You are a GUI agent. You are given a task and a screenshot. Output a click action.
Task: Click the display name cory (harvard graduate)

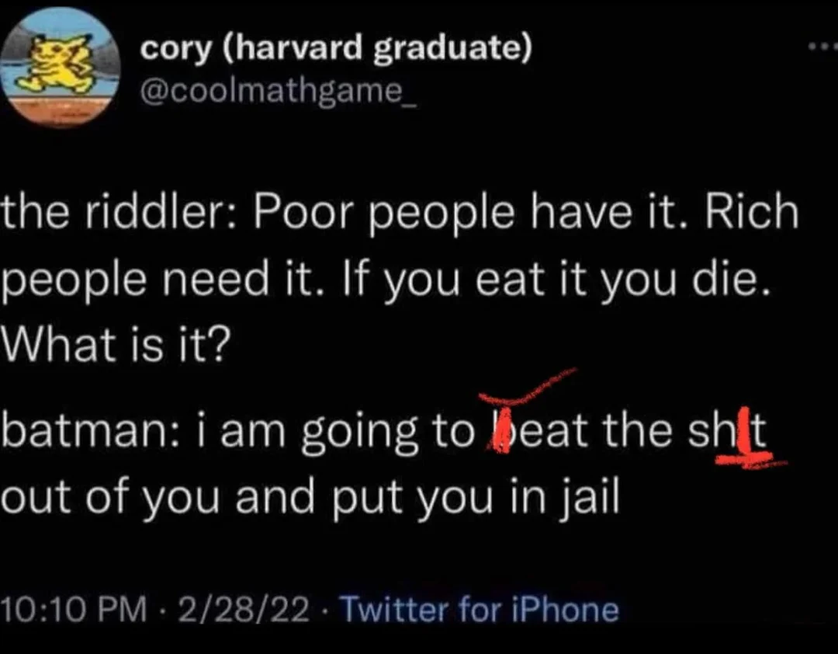point(338,47)
